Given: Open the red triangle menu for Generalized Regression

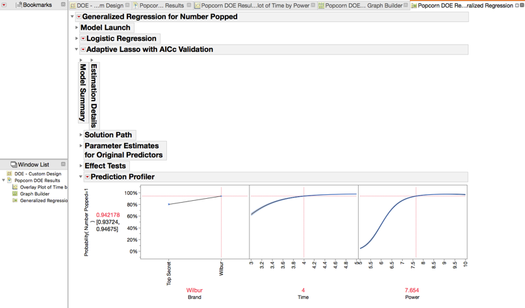Looking at the screenshot, I should 79,16.
